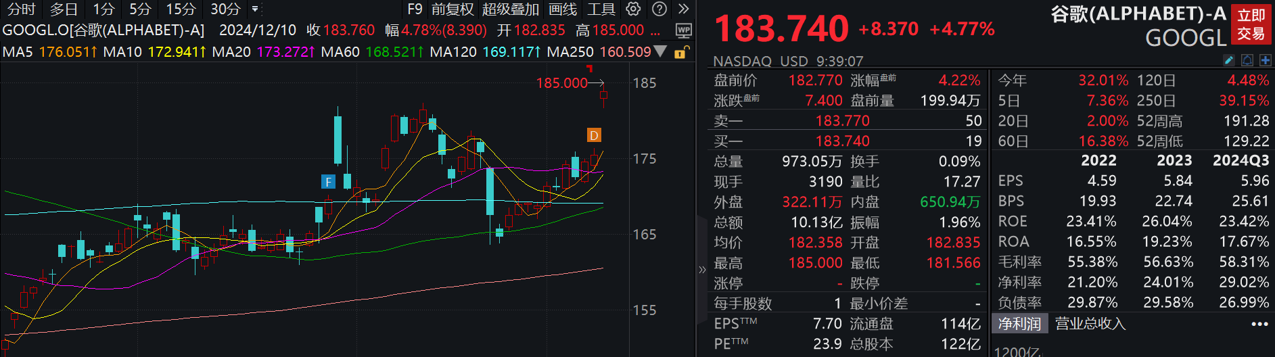
Task: Select the 5分 period tab
Action: [140, 9]
